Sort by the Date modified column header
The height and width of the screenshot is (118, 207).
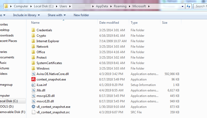109,23
